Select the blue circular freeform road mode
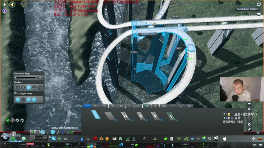Image resolution: width=264 pixels, height=148 pixels. pyautogui.click(x=53, y=132)
